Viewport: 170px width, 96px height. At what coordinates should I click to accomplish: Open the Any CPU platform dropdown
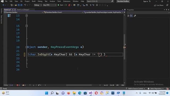pos(50,5)
